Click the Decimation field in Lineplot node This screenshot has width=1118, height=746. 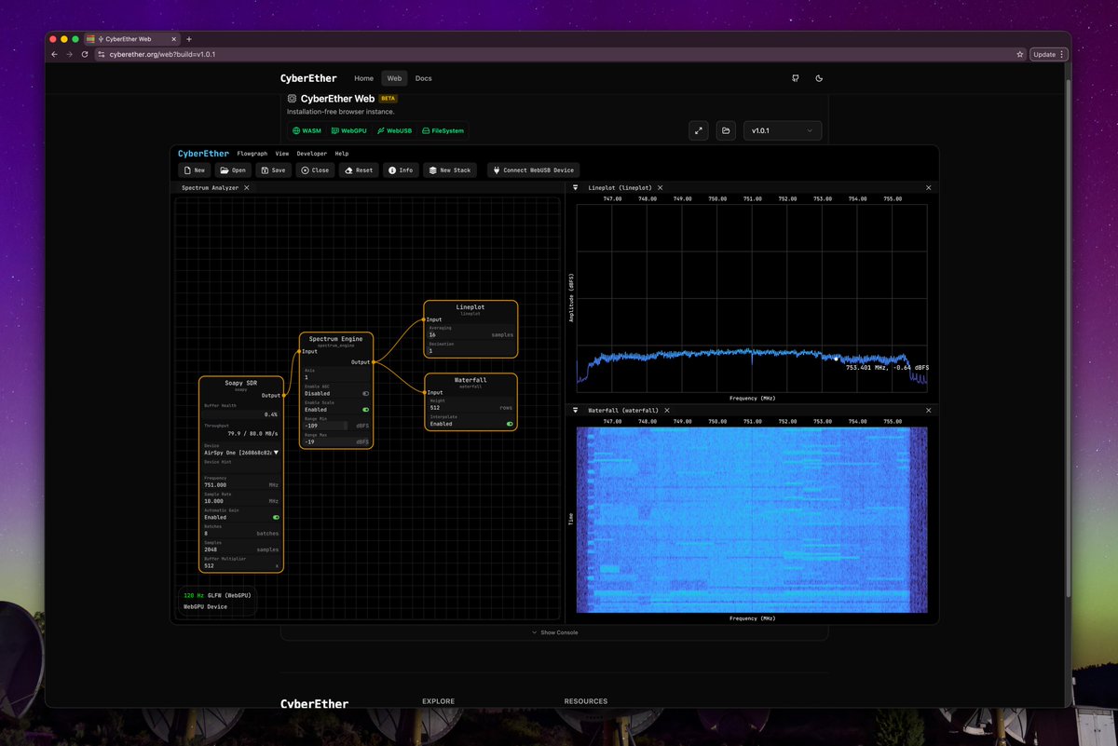pos(471,350)
